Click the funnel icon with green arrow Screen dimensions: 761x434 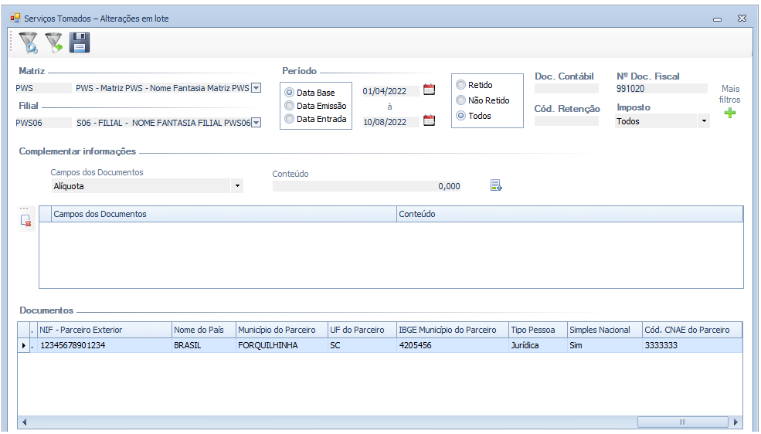(54, 42)
